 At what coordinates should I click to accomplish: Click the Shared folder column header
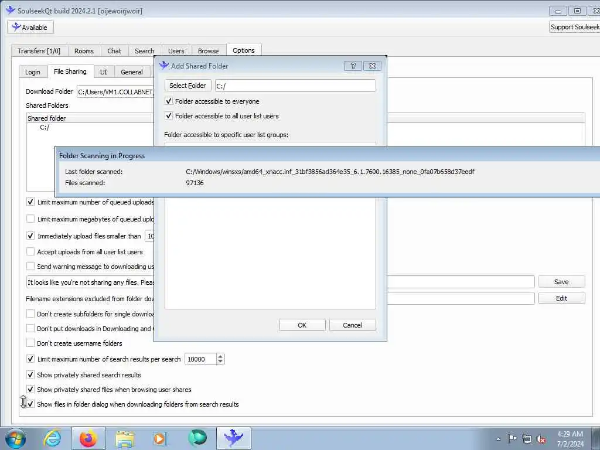(90, 118)
